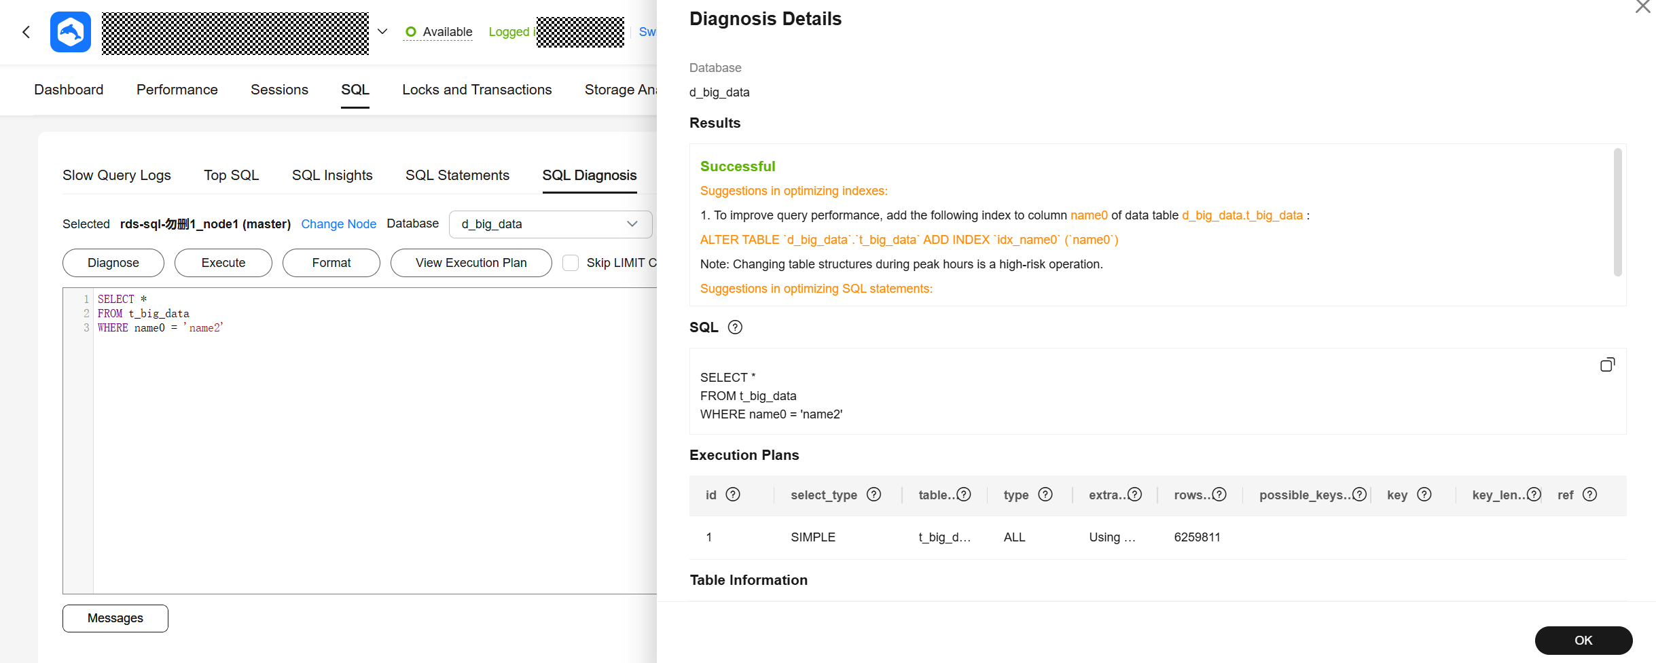Click the Successful result heading

[x=738, y=166]
